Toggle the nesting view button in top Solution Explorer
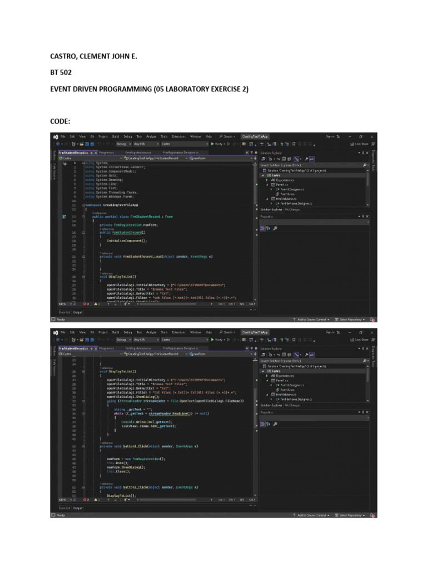 click(x=296, y=158)
